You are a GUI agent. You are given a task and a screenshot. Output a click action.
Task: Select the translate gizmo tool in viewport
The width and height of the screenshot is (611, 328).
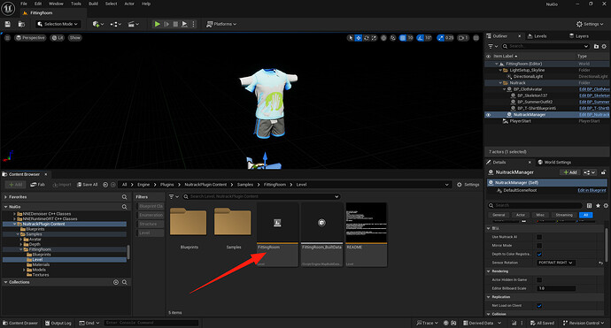[359, 38]
